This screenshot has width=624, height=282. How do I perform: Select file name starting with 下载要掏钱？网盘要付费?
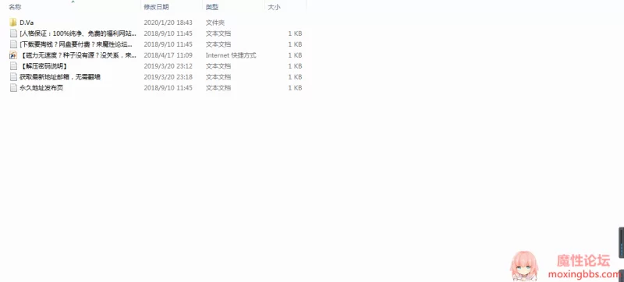[76, 44]
